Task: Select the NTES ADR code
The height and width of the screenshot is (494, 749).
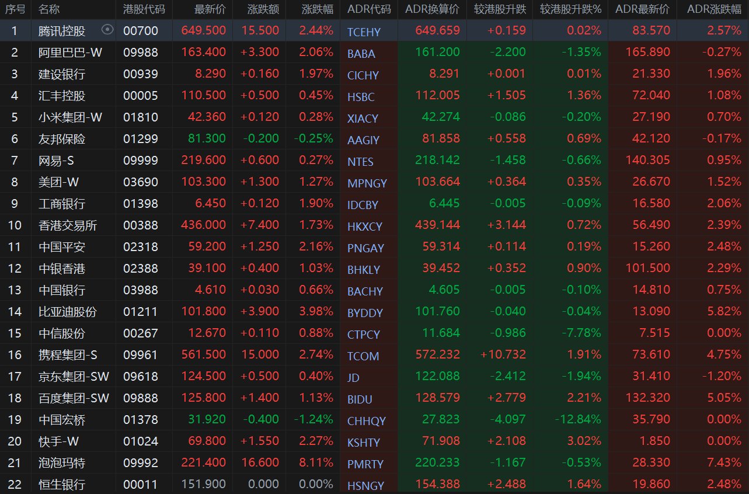Action: (360, 162)
